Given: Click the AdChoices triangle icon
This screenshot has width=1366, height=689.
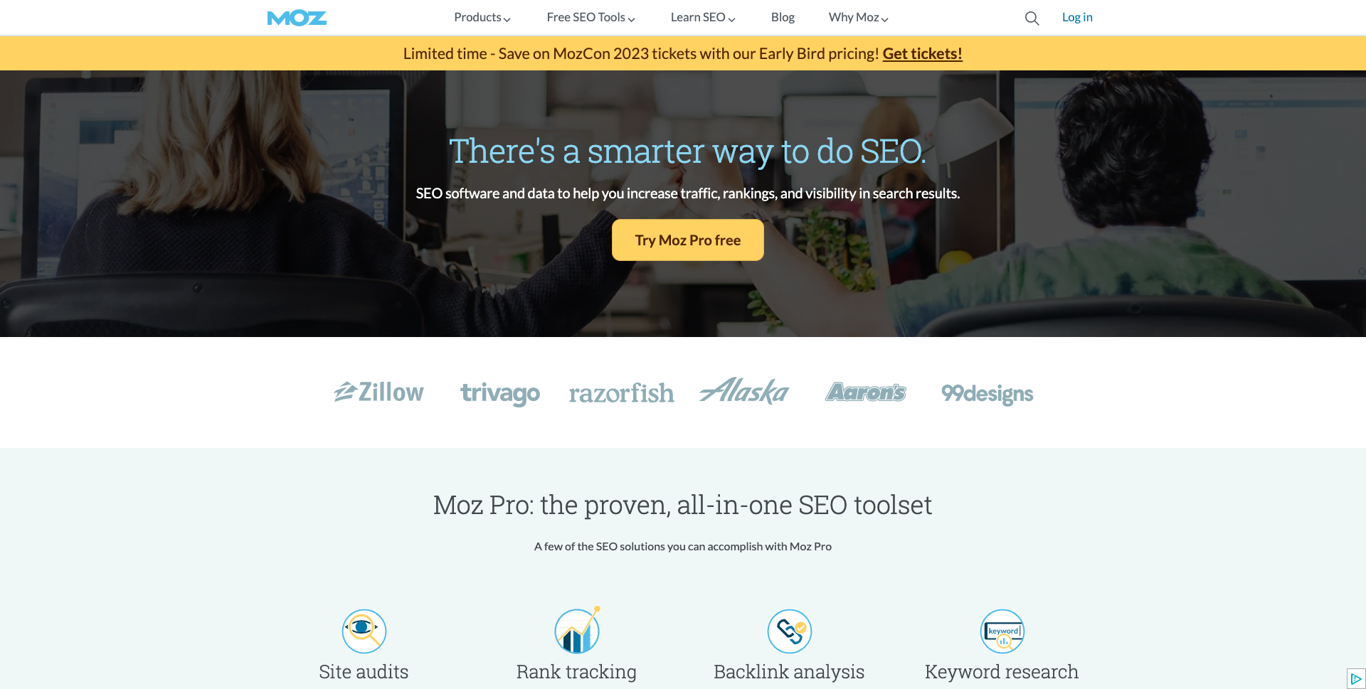Looking at the screenshot, I should pos(1356,678).
